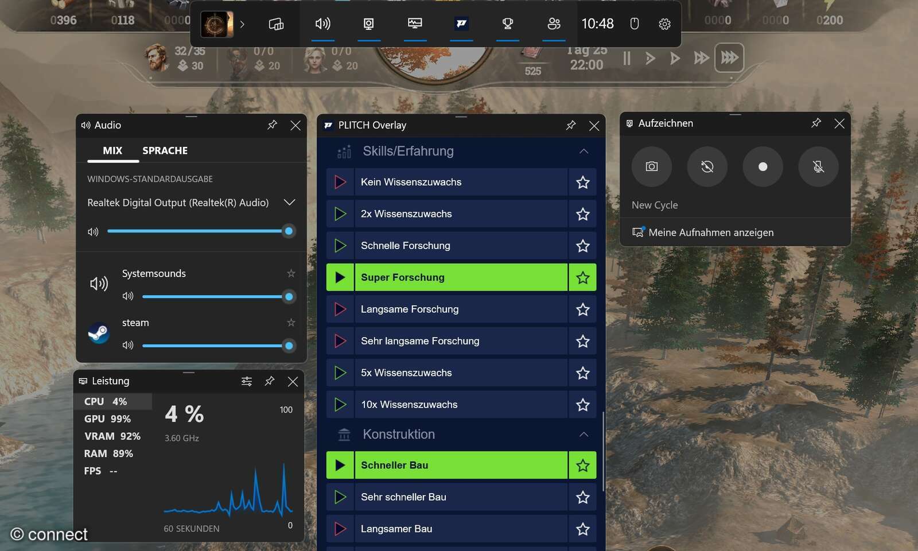This screenshot has height=551, width=918.
Task: Collapse the Konstruktion section
Action: [584, 434]
